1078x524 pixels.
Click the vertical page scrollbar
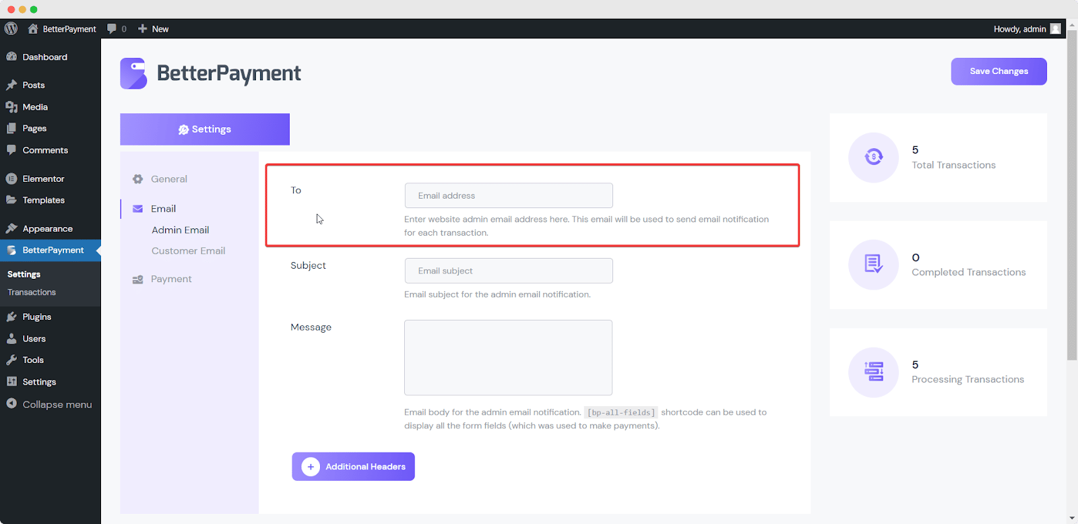click(x=1072, y=195)
